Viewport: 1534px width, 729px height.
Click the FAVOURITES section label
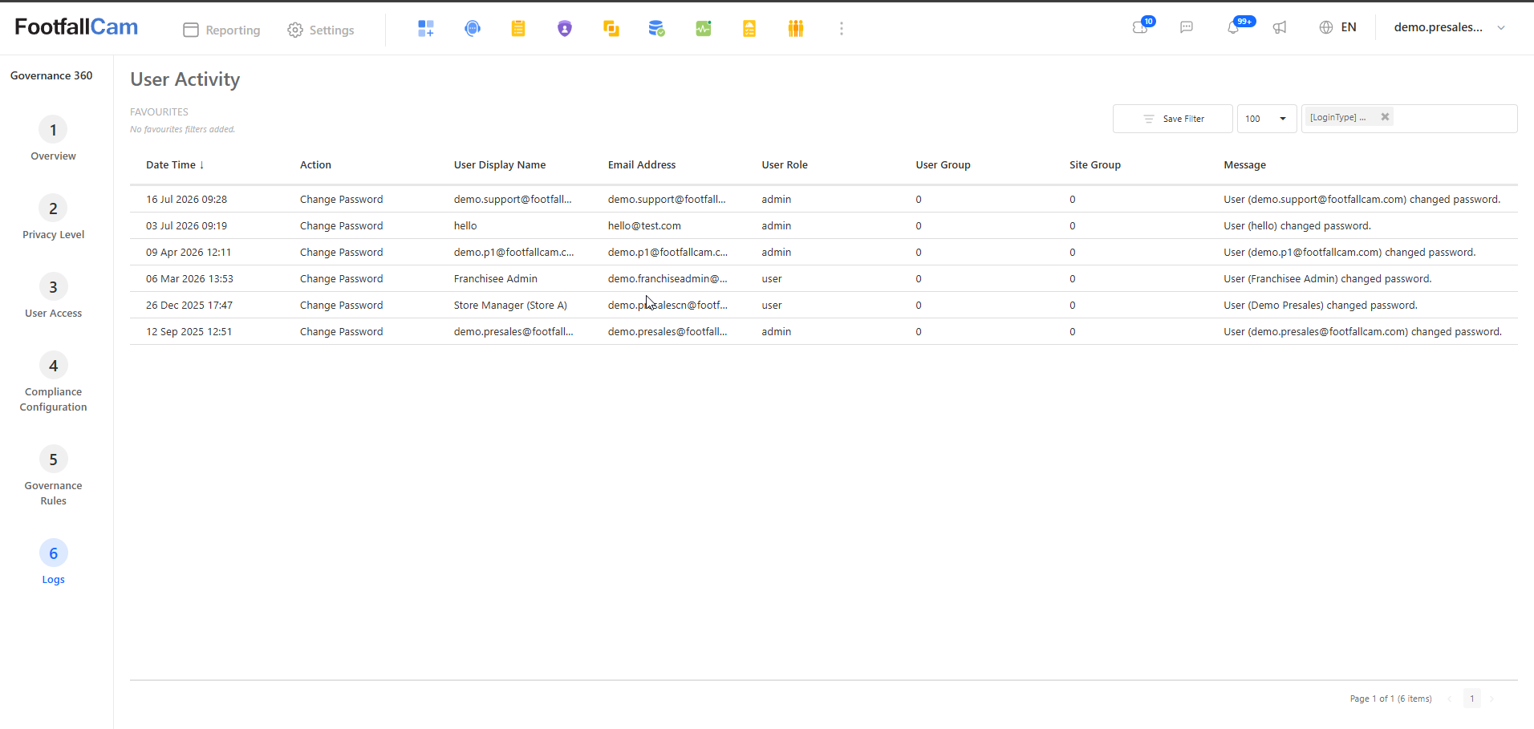pos(159,112)
